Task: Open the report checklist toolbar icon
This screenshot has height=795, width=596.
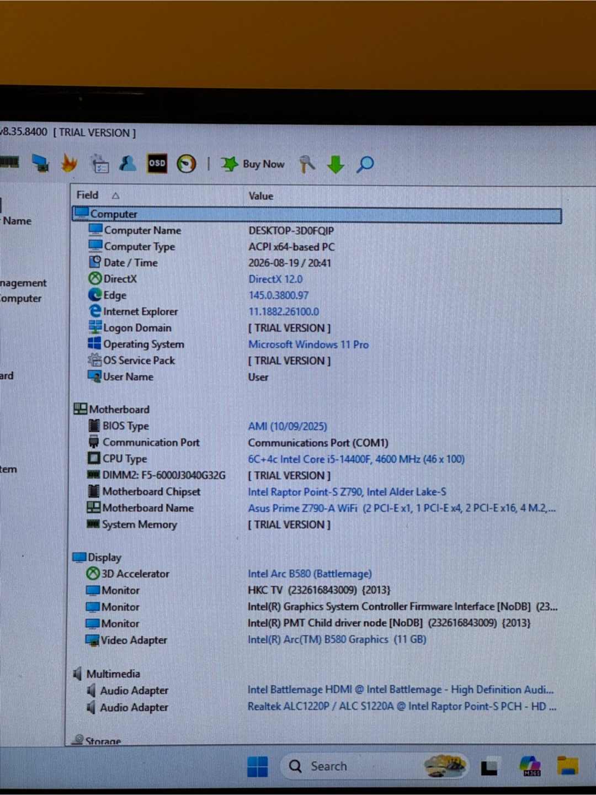Action: pos(100,164)
